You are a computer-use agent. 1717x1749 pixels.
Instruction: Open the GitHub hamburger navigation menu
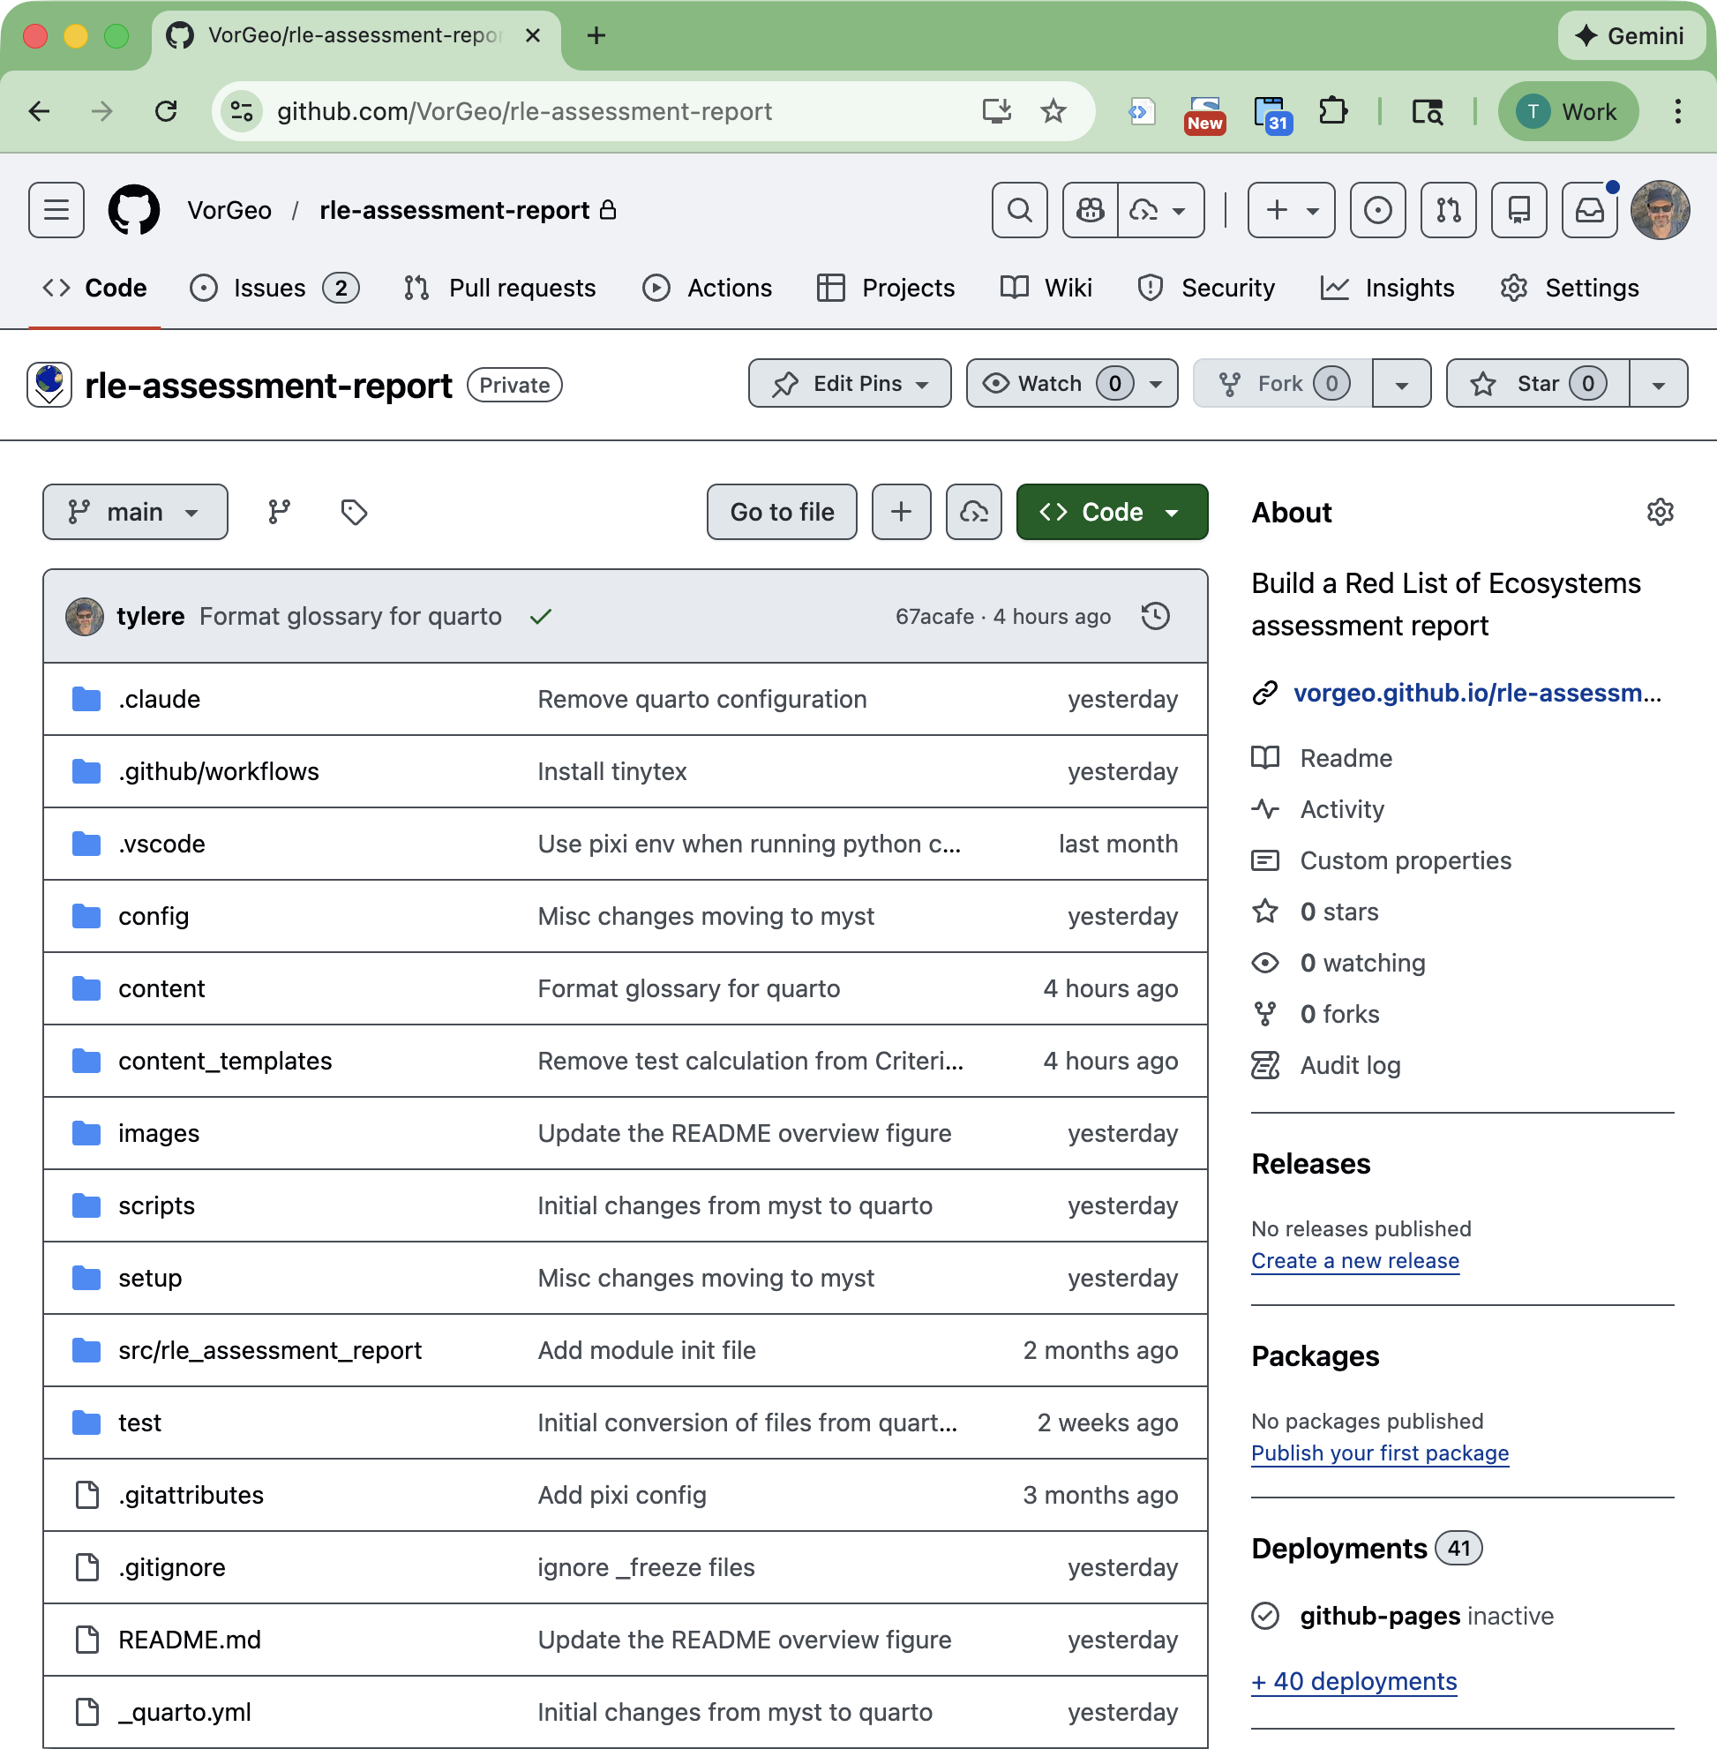(56, 210)
